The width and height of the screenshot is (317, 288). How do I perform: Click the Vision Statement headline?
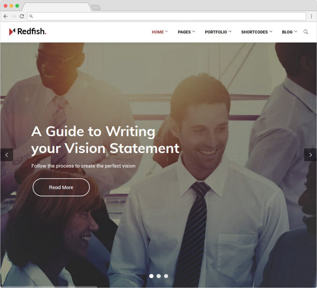tap(105, 140)
